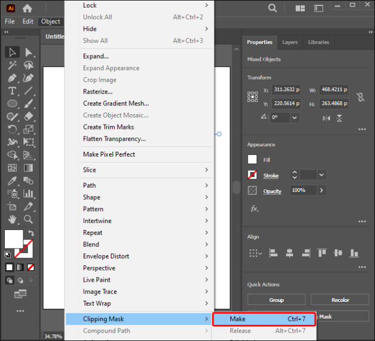Select the Free Transform tool
The image size is (375, 341).
(28, 142)
